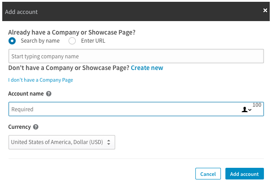The image size is (272, 188).
Task: Focus the Start typing company name field
Action: pyautogui.click(x=136, y=56)
